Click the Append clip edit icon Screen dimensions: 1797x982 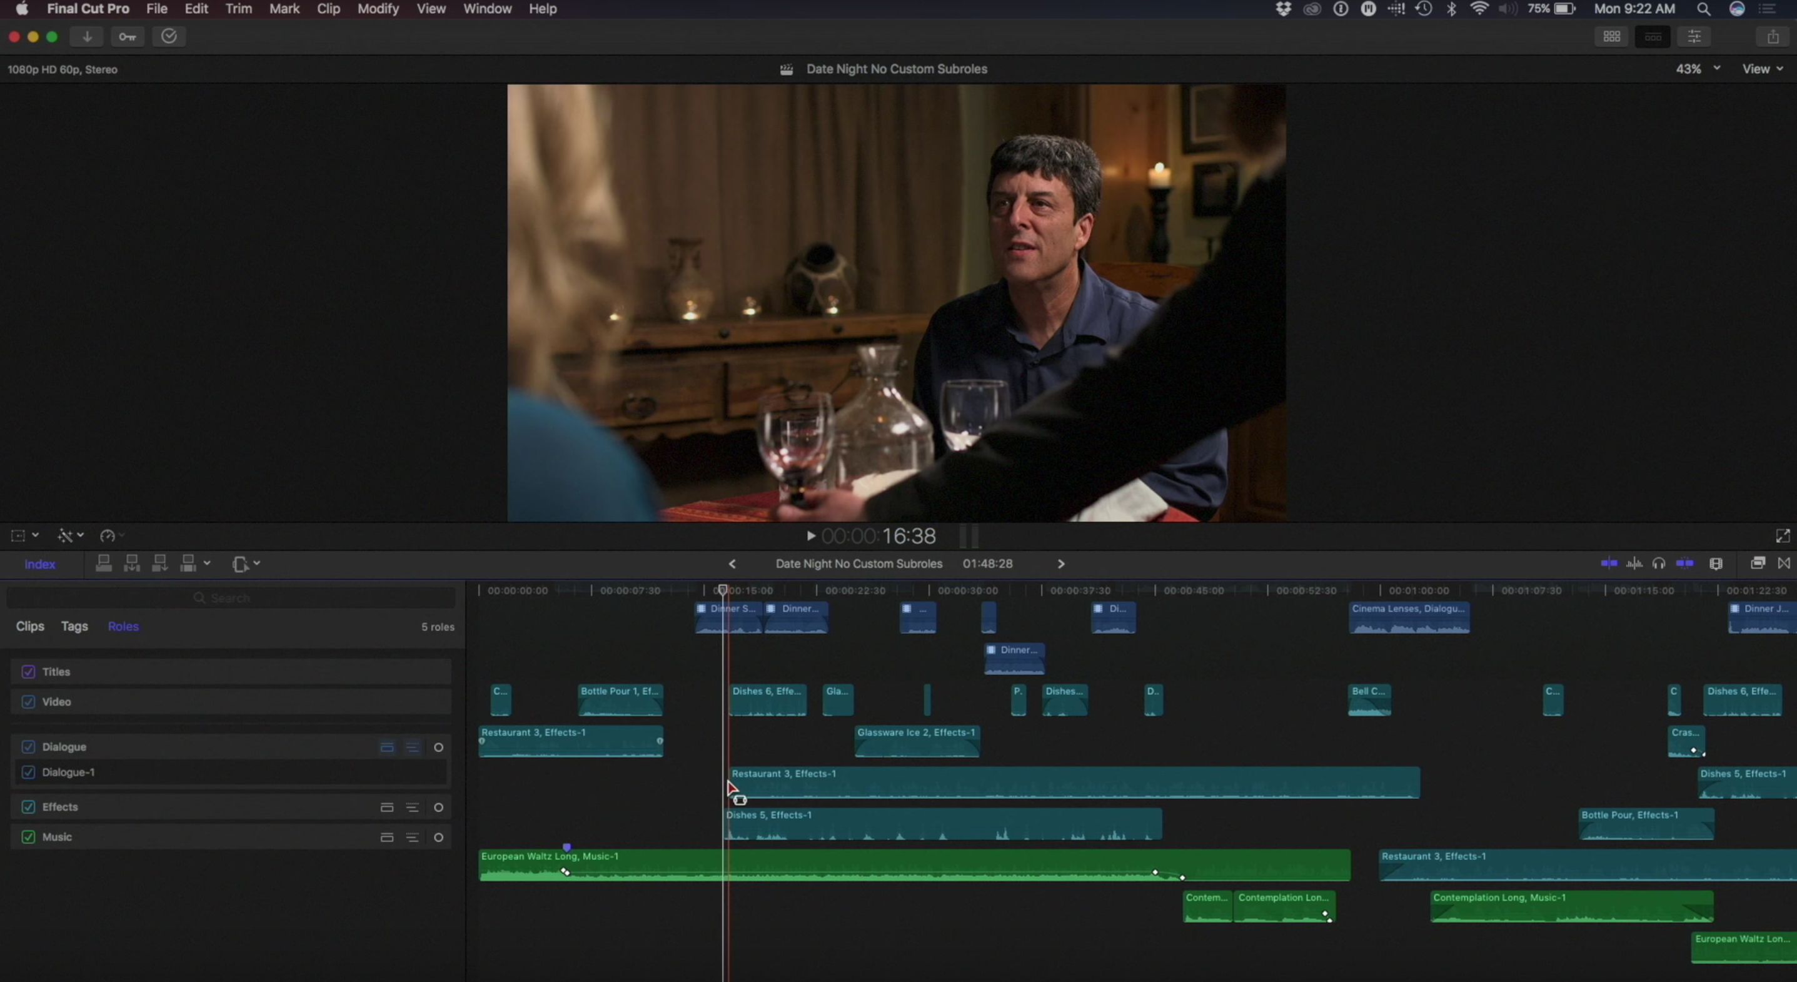[x=159, y=563]
